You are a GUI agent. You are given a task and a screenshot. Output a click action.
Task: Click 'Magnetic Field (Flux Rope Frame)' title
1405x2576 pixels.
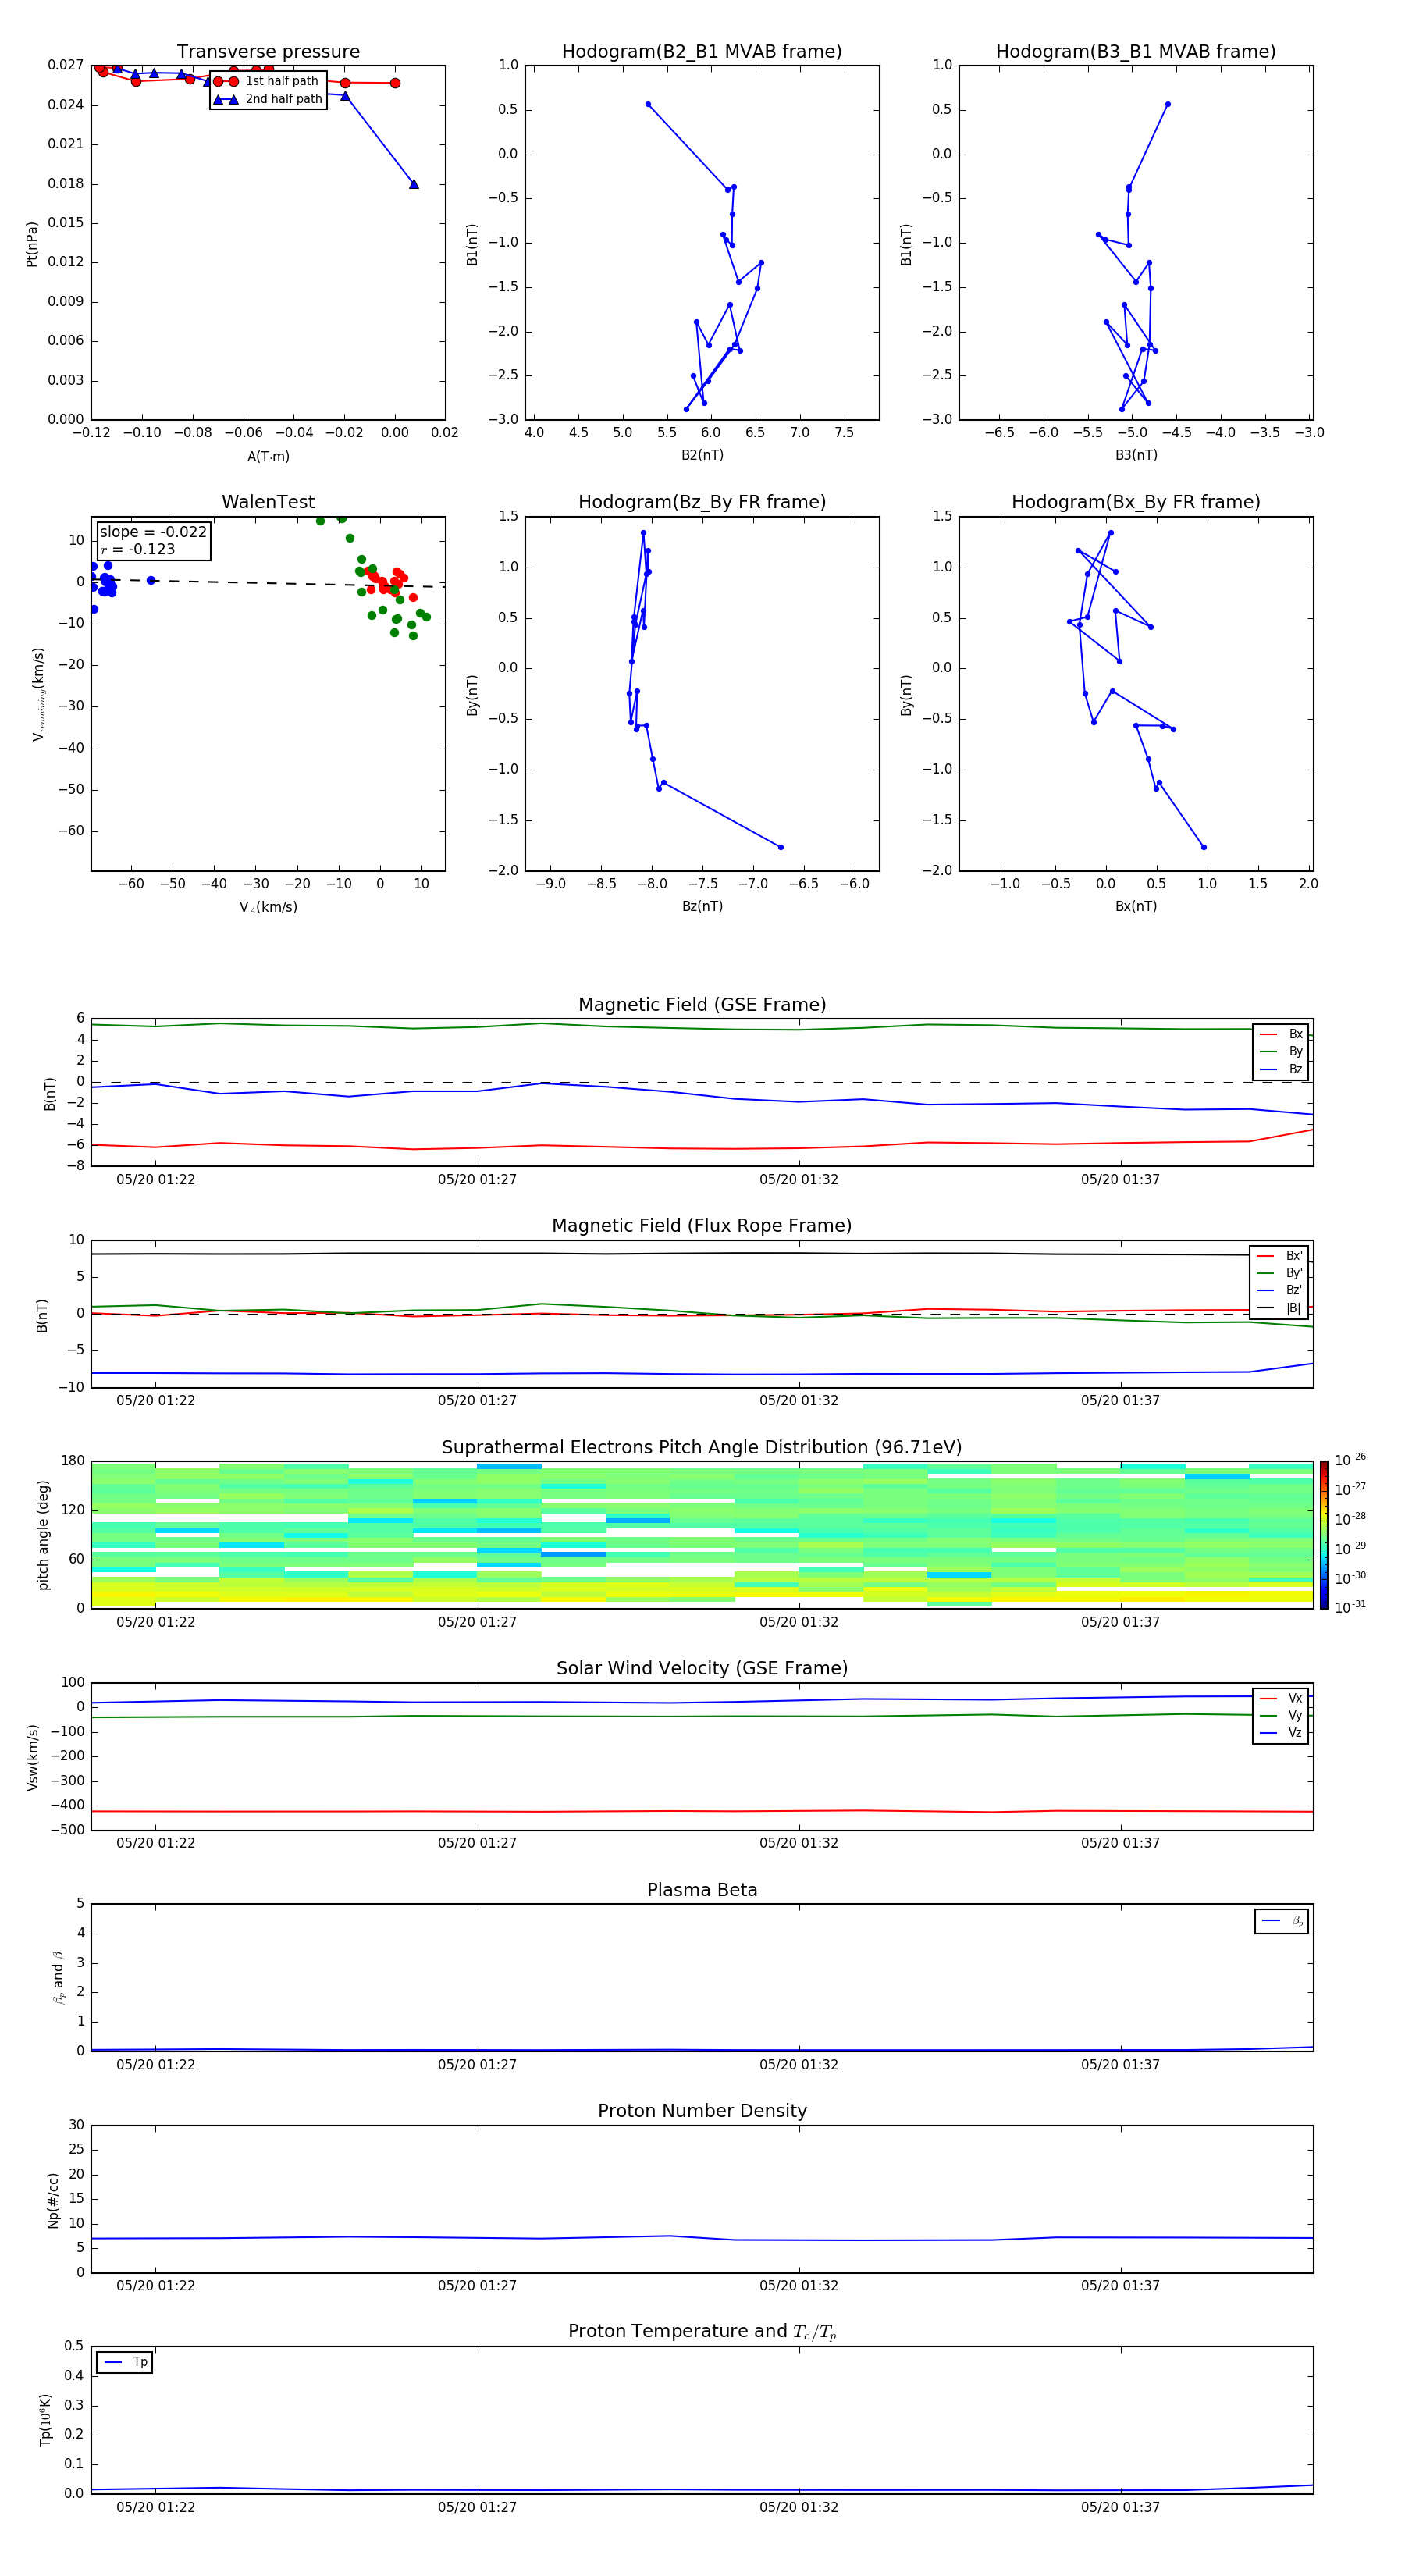pos(702,1226)
